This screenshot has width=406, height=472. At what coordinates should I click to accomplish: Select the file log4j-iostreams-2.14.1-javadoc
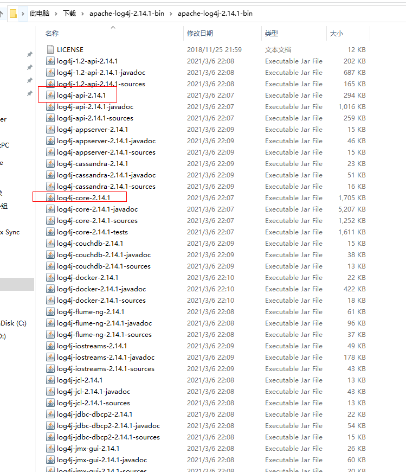[106, 358]
